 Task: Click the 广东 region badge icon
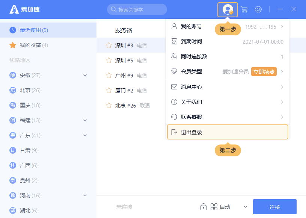click(13, 135)
